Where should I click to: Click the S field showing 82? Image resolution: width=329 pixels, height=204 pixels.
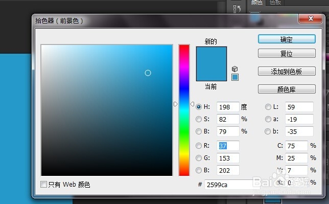(228, 119)
